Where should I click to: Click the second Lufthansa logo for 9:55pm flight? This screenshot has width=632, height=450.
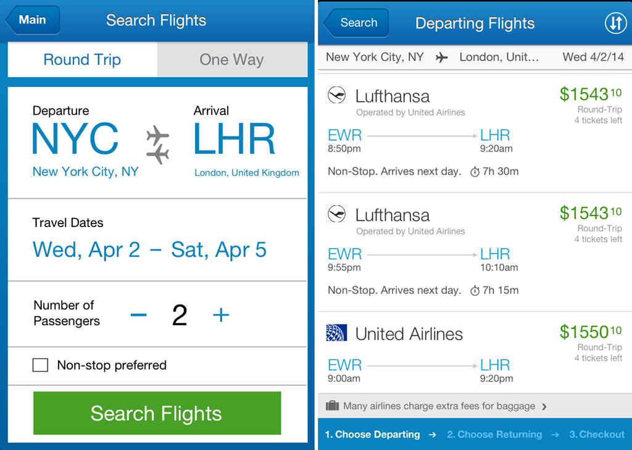click(336, 214)
